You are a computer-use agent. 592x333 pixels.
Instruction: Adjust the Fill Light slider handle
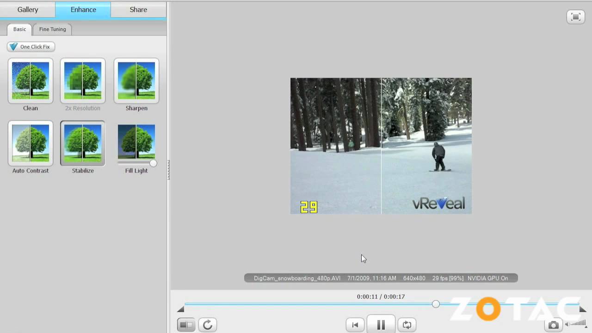[x=153, y=163]
